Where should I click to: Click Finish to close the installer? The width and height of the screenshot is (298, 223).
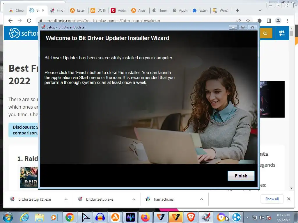(241, 176)
